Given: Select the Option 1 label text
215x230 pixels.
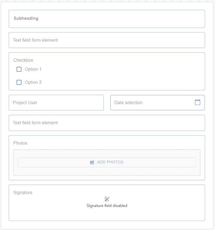Looking at the screenshot, I should point(33,69).
